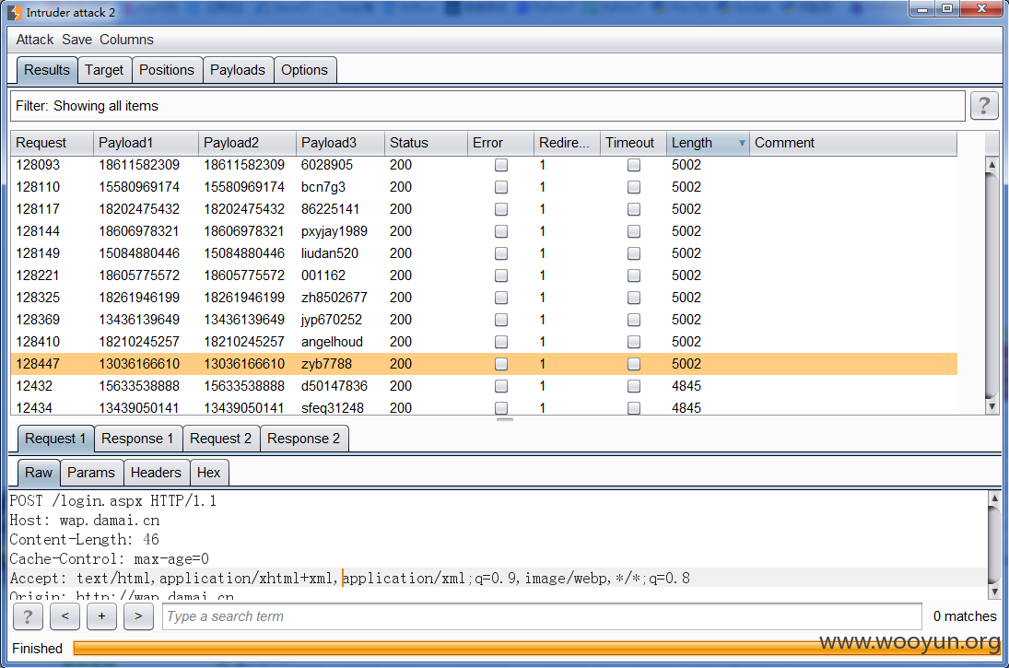Toggle Timeout checkbox for request 128093
The width and height of the screenshot is (1009, 668).
[x=634, y=166]
